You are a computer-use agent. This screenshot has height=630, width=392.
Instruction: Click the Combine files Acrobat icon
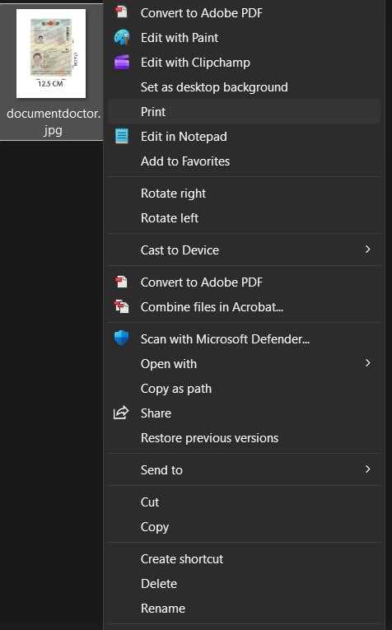click(x=121, y=306)
